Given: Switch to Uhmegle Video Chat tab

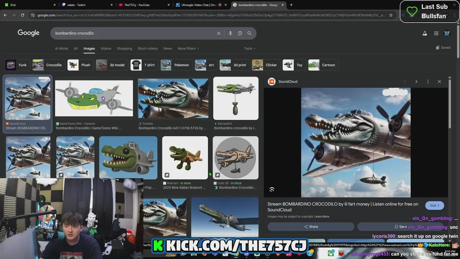Looking at the screenshot, I should click(x=201, y=5).
